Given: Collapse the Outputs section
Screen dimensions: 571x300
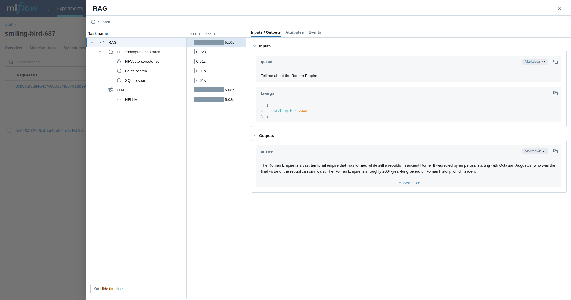Looking at the screenshot, I should click(254, 135).
